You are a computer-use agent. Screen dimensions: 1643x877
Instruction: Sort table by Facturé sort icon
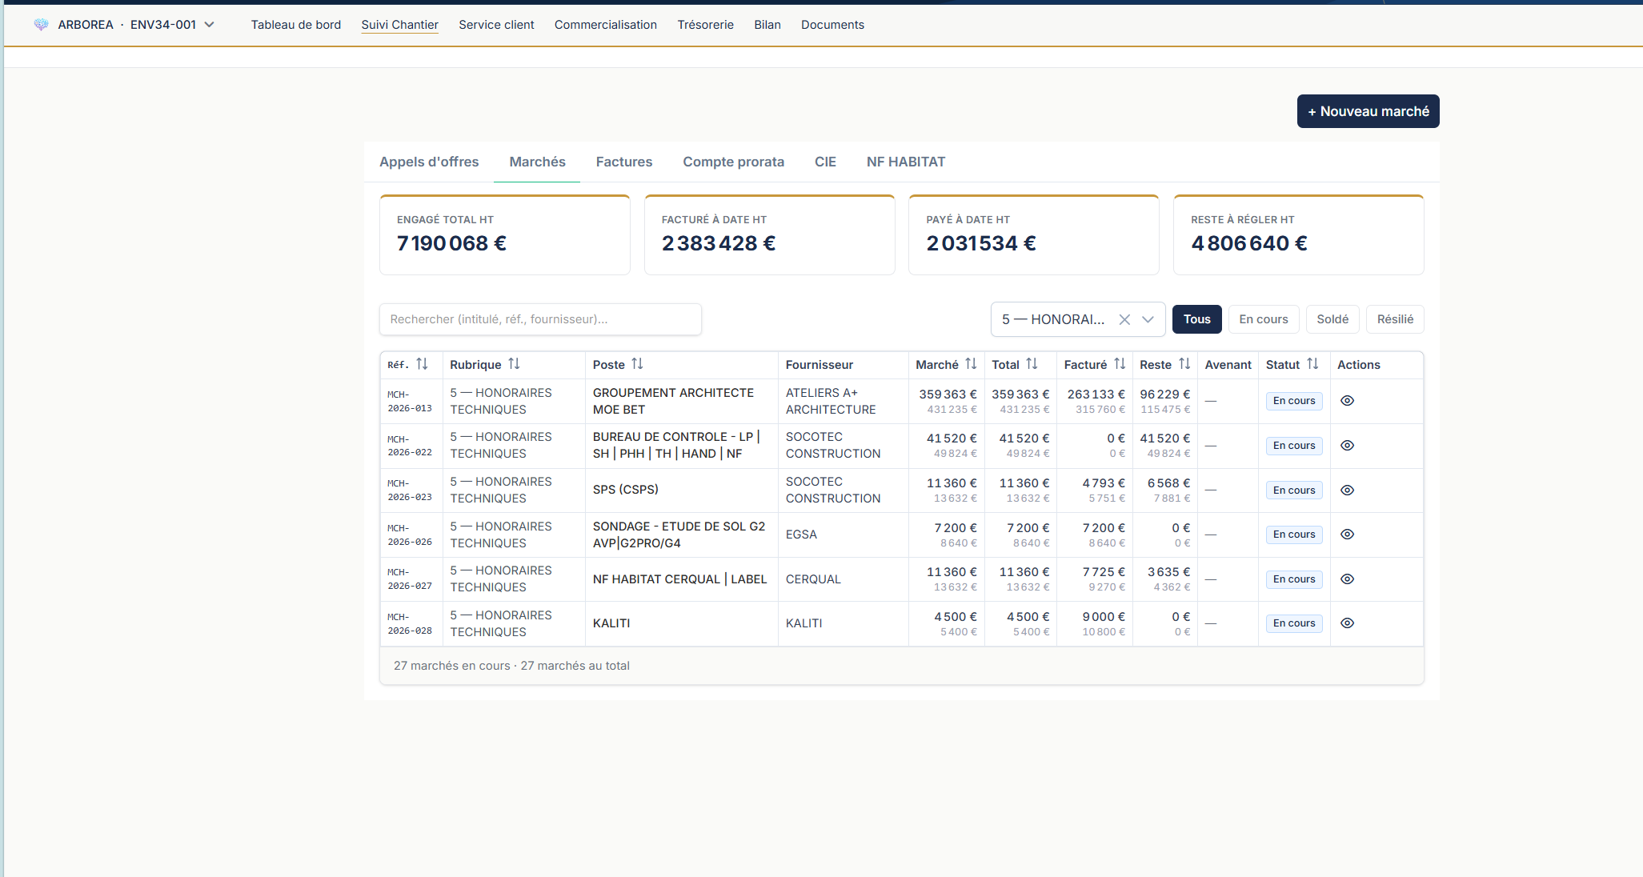coord(1120,364)
